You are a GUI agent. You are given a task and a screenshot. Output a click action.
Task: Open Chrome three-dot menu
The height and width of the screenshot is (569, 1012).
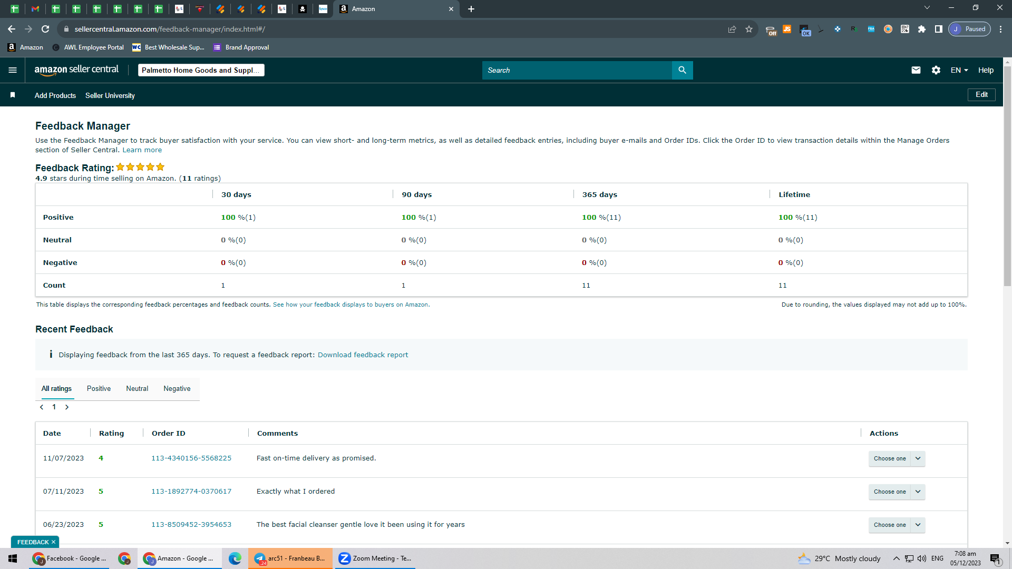(x=1000, y=29)
